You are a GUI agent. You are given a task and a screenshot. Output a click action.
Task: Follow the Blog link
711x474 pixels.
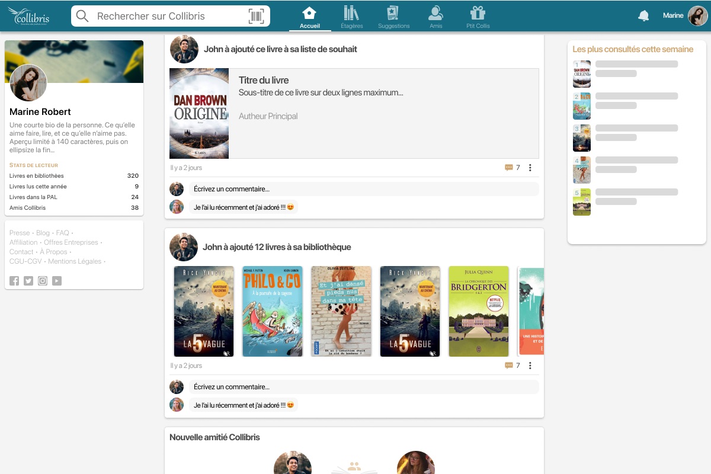click(43, 233)
